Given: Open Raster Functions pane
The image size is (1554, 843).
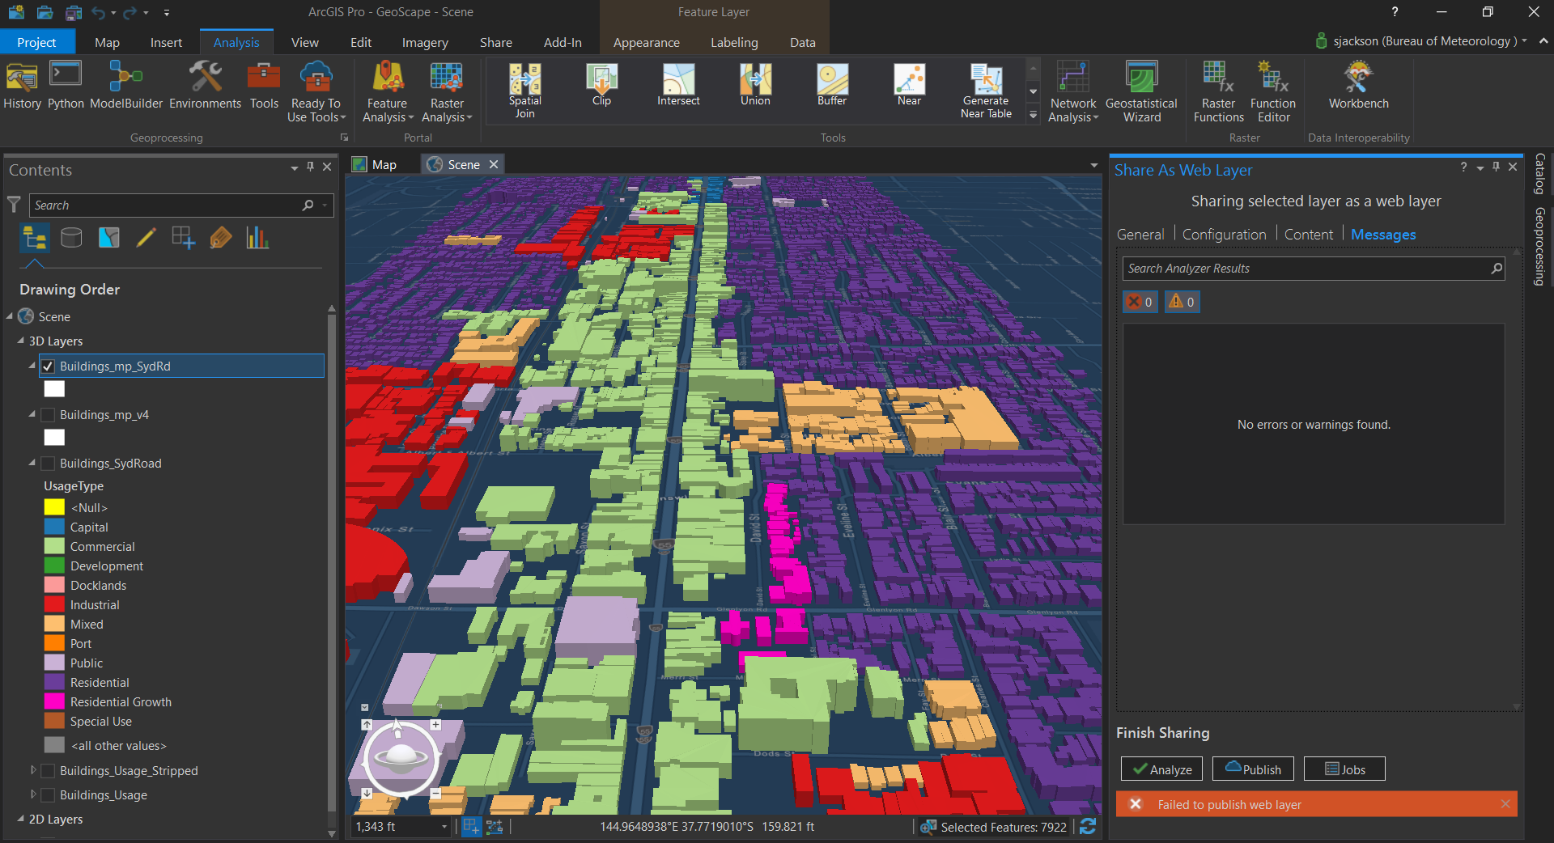Looking at the screenshot, I should coord(1218,92).
